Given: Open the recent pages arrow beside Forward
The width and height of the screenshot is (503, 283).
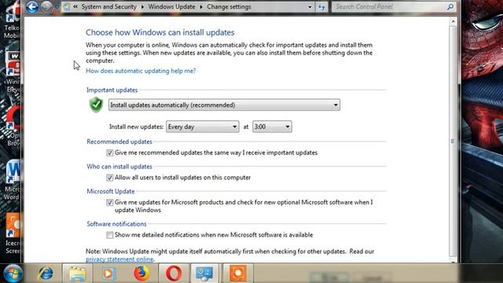Looking at the screenshot, I should 57,7.
